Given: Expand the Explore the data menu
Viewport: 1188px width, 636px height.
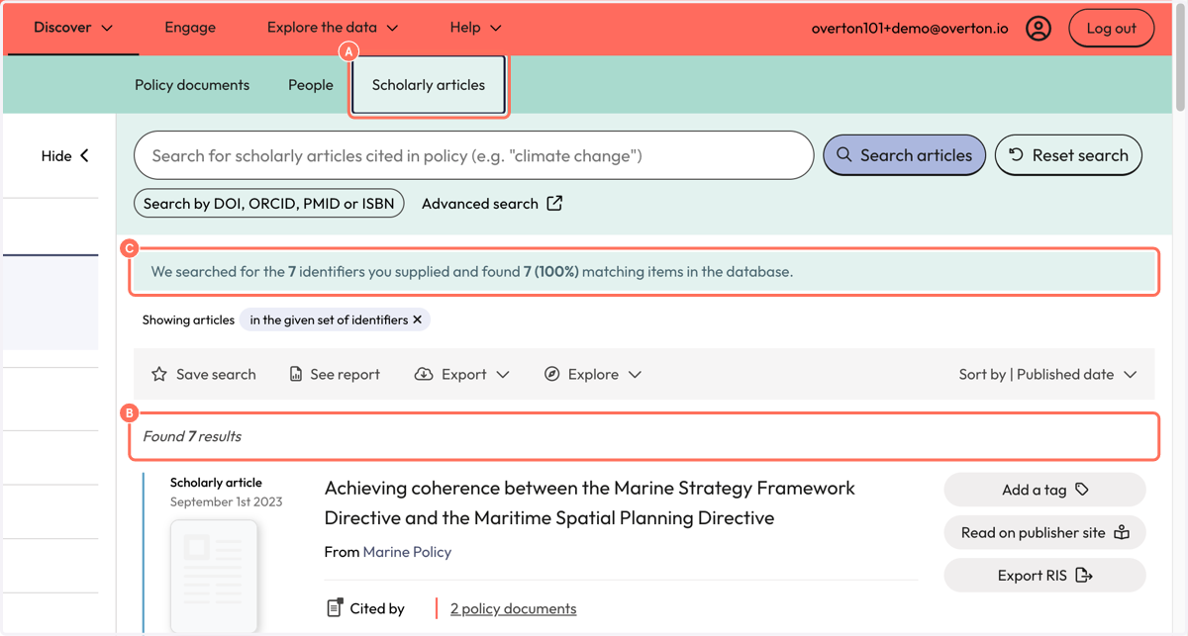Looking at the screenshot, I should pyautogui.click(x=333, y=28).
